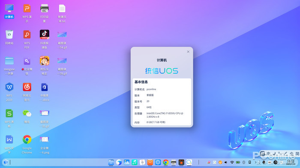Launch Chrome from the dock

pos(166,162)
